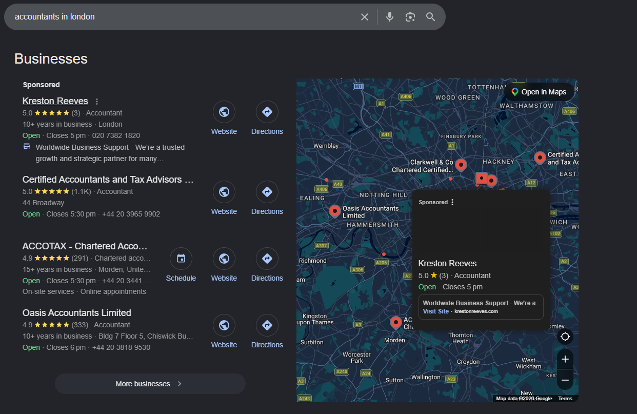The image size is (637, 414).
Task: Clear the search box text
Action: tap(365, 17)
